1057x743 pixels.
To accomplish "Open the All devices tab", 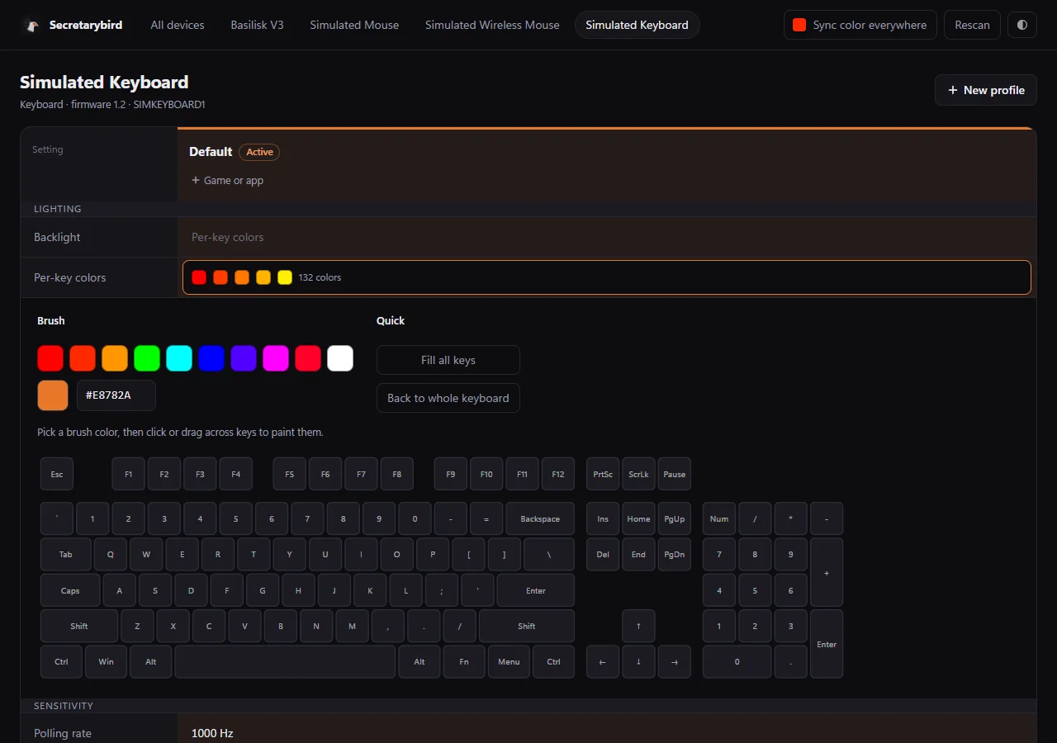I will [x=178, y=25].
